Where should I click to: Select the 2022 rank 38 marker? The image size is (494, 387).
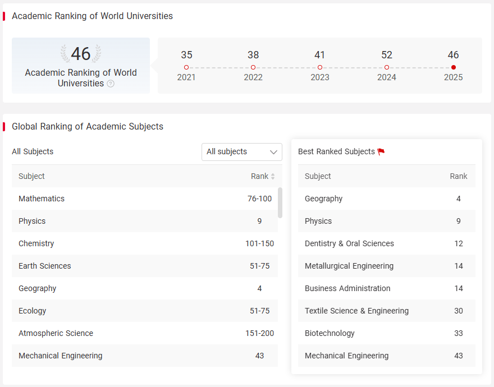pos(253,67)
